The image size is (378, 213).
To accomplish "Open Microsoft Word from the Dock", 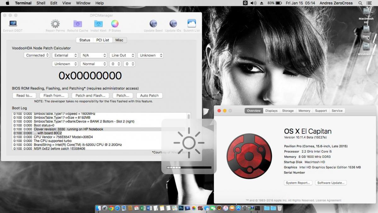I will coord(149,208).
